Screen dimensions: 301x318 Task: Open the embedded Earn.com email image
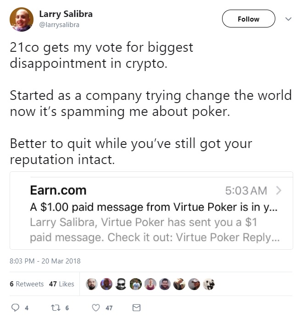[x=151, y=210]
